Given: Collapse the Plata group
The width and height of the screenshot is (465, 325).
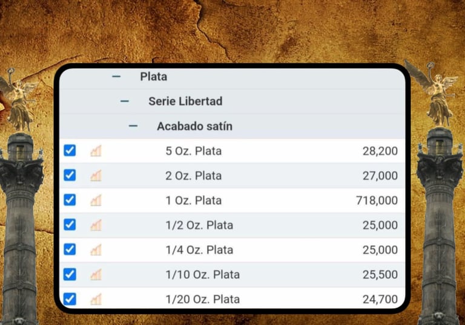Looking at the screenshot, I should tap(116, 77).
